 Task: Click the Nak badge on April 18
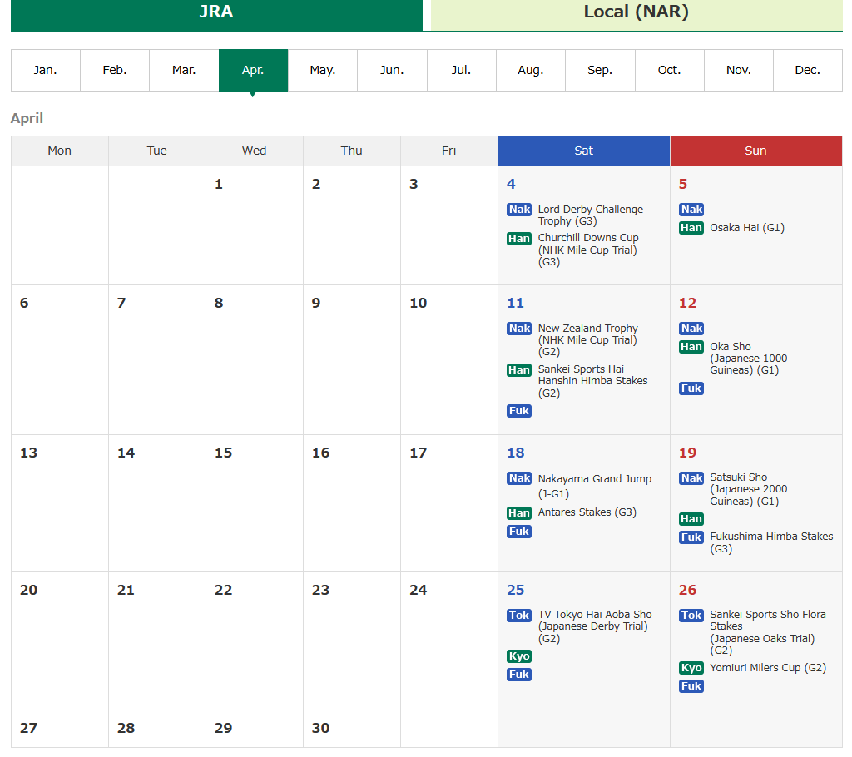pos(519,478)
